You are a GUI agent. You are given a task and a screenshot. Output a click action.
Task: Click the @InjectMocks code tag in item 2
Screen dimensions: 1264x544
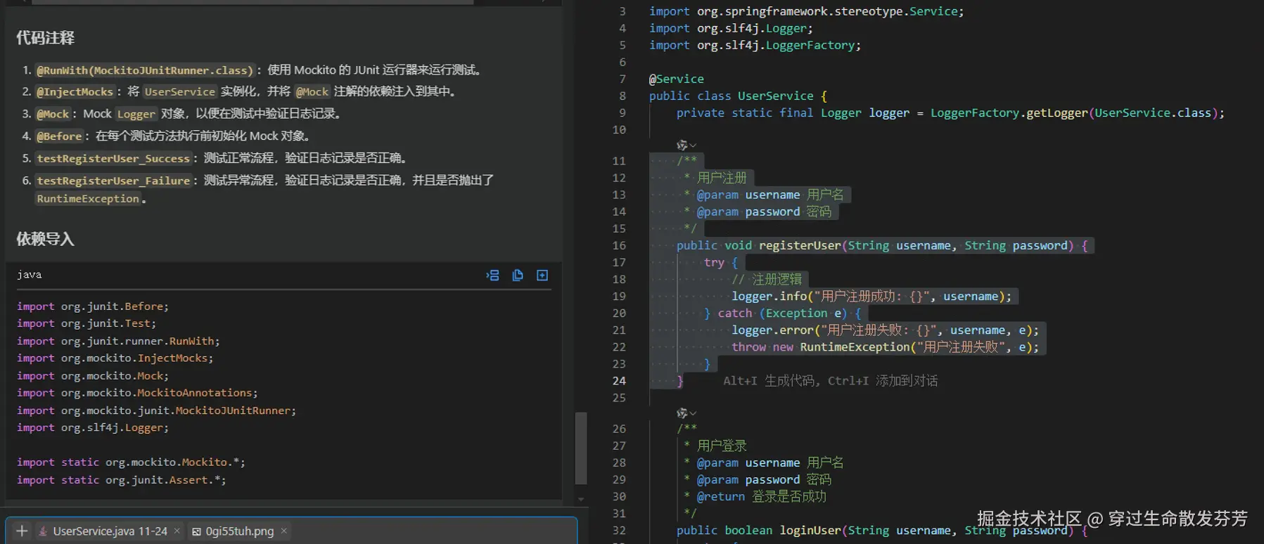point(75,91)
